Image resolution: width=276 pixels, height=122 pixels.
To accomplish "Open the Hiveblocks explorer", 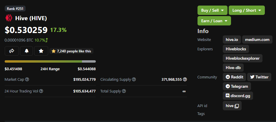I will click(x=236, y=49).
